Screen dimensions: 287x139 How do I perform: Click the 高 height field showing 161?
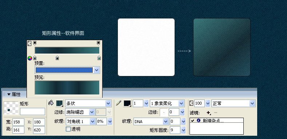(18, 130)
